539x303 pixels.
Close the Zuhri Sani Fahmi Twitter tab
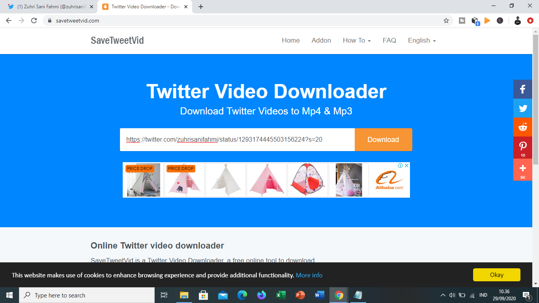tap(92, 7)
